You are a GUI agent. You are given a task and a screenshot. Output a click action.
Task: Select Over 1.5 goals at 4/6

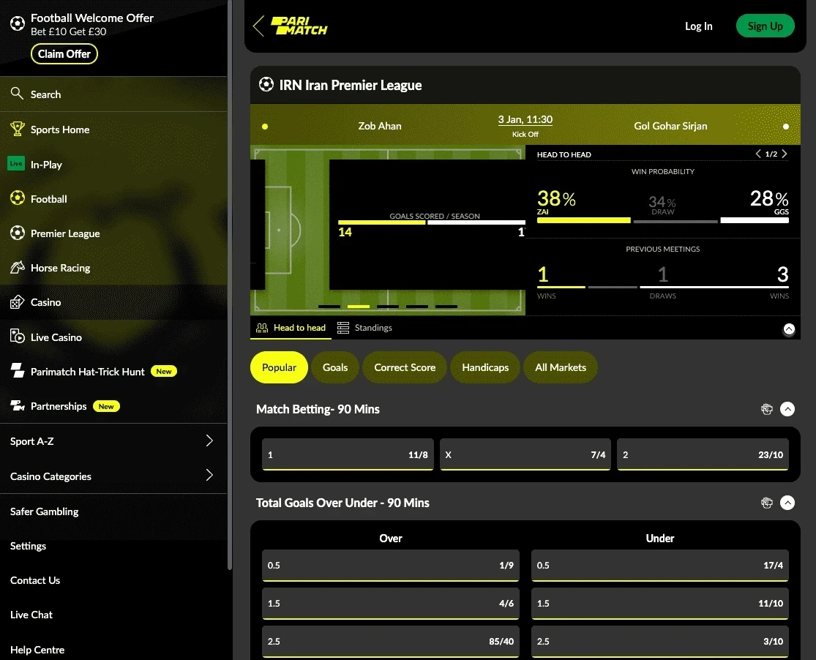point(391,603)
